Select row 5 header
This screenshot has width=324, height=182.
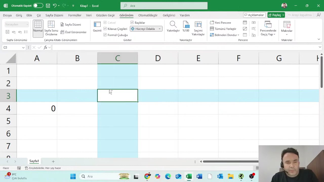tap(8, 121)
